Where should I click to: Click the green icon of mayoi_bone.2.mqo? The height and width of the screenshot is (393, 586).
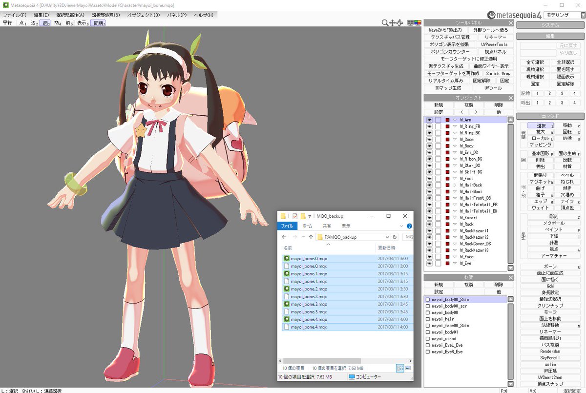(x=287, y=289)
